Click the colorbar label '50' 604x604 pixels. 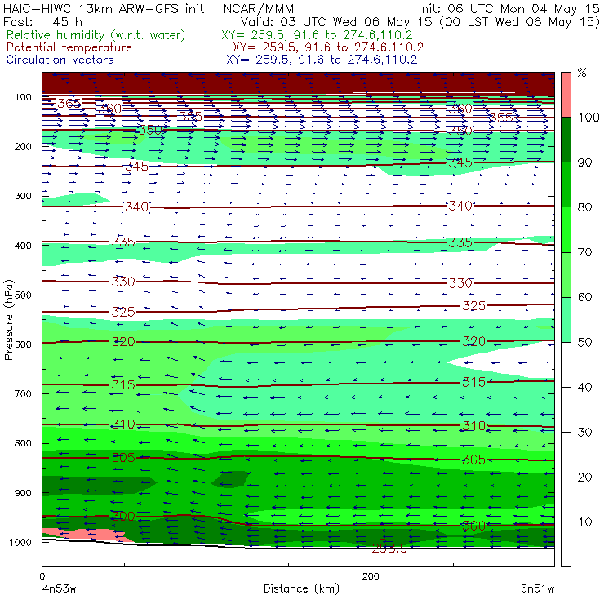585,342
